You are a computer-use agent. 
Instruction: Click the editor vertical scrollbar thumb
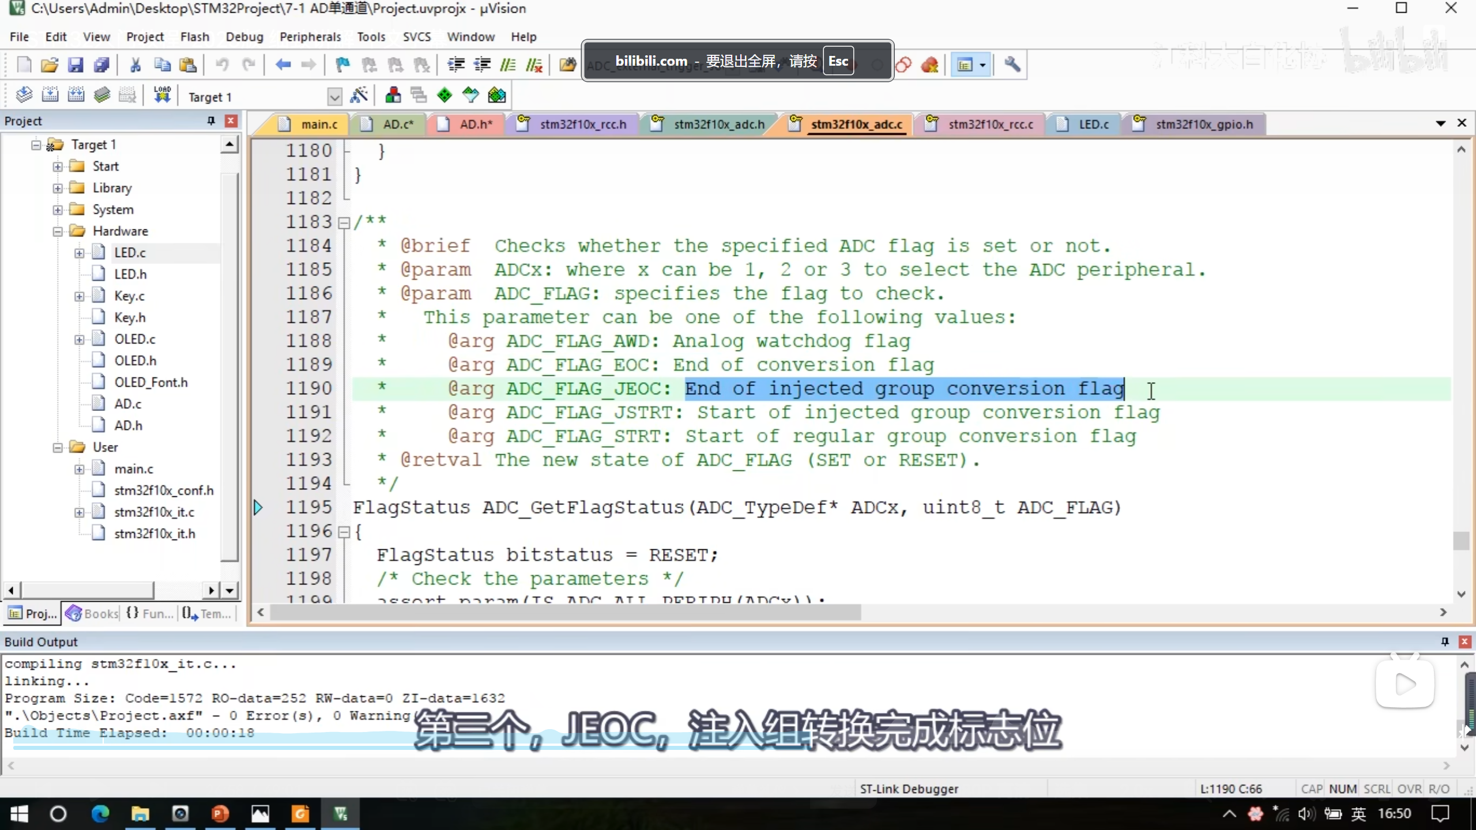(x=1460, y=541)
